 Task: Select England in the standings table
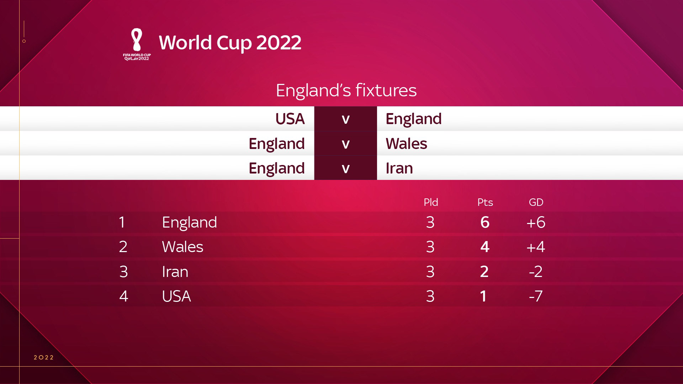tap(189, 223)
